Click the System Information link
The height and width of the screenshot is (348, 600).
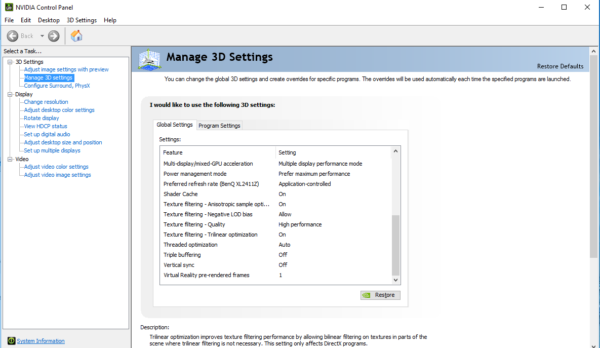pos(41,341)
